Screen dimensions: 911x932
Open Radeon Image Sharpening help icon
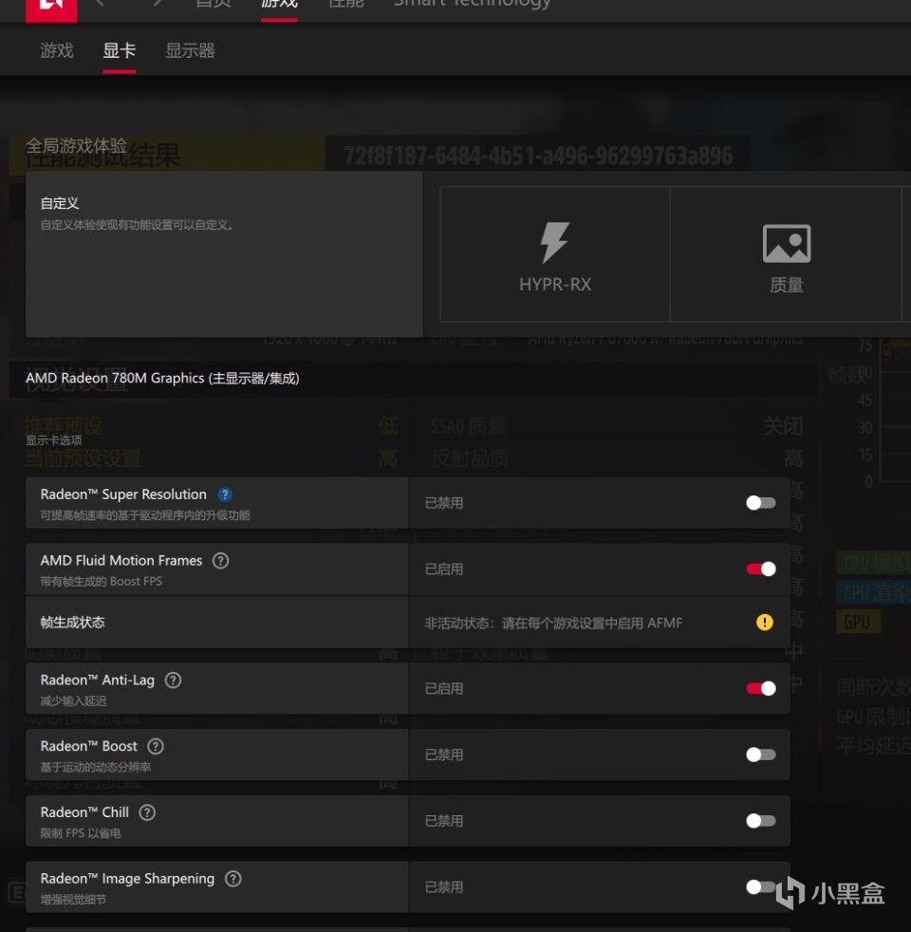(x=232, y=879)
